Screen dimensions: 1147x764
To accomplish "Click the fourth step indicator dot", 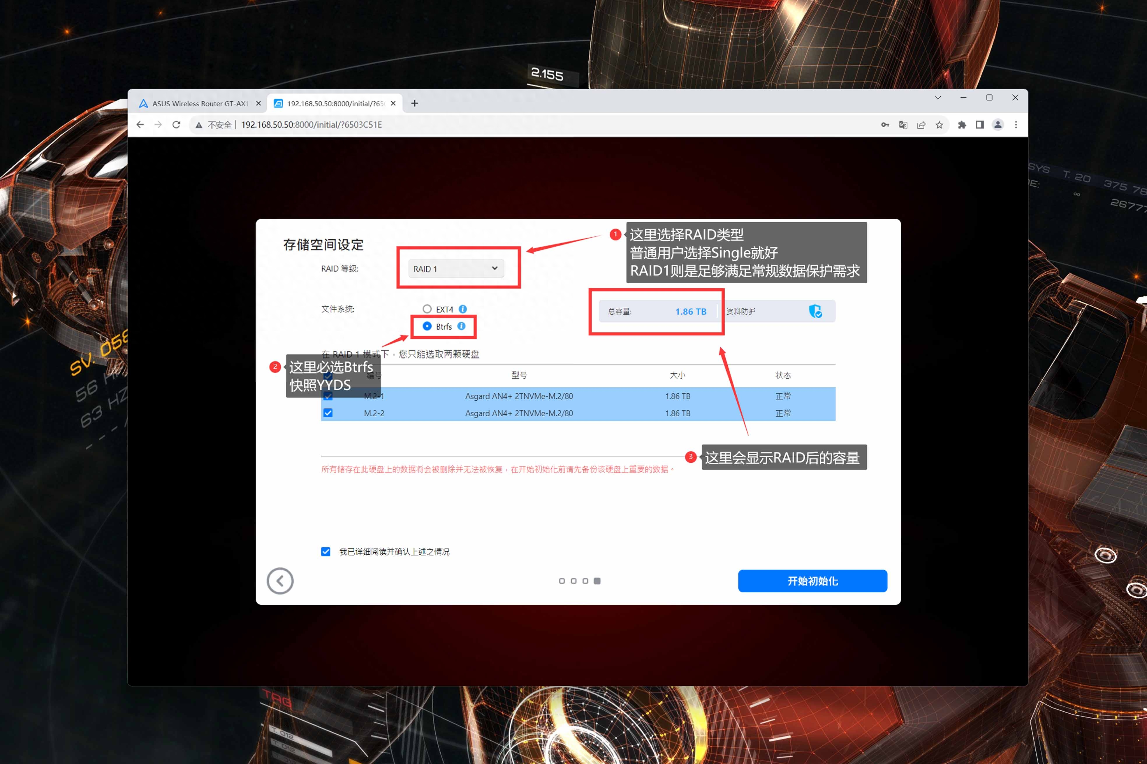I will [597, 581].
